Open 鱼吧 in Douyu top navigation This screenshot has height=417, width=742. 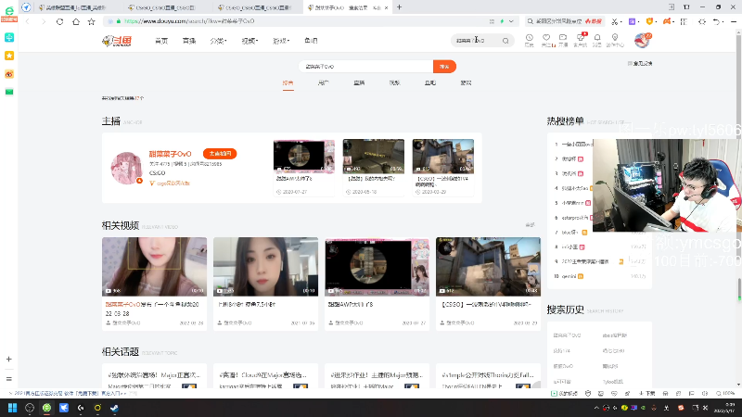point(311,41)
